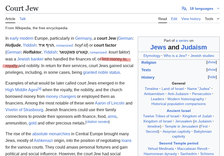Open the Persecution link
Viewport: 224px width, 156px height.
tap(201, 94)
